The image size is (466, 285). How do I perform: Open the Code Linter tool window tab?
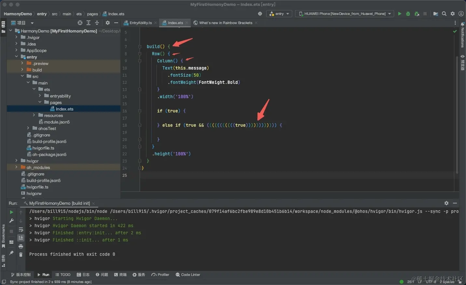tap(188, 275)
